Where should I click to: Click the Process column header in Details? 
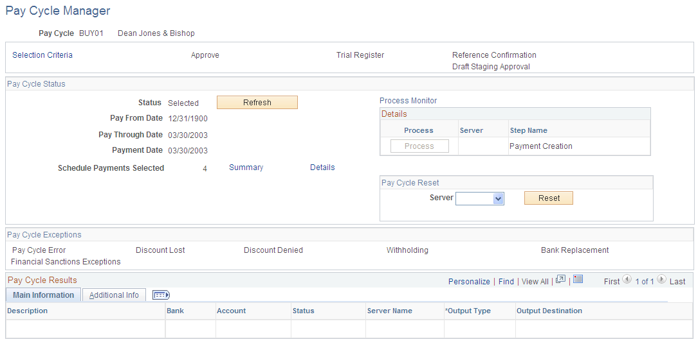point(418,130)
